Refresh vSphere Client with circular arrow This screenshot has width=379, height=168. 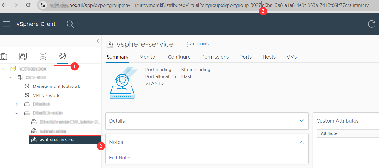[372, 24]
